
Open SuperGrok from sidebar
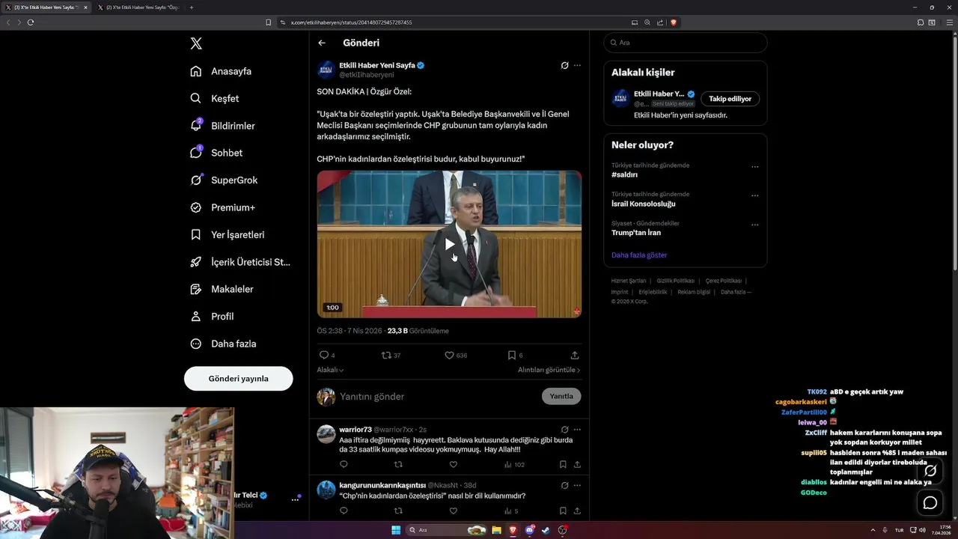coord(224,180)
